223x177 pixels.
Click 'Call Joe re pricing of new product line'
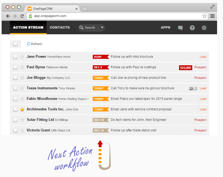coord(138,78)
